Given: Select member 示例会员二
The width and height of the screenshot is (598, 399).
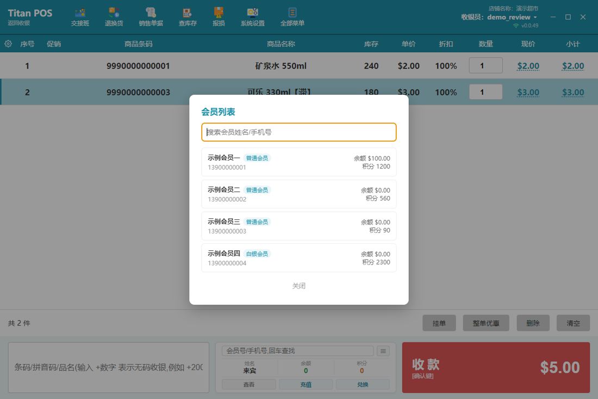Looking at the screenshot, I should [x=298, y=194].
